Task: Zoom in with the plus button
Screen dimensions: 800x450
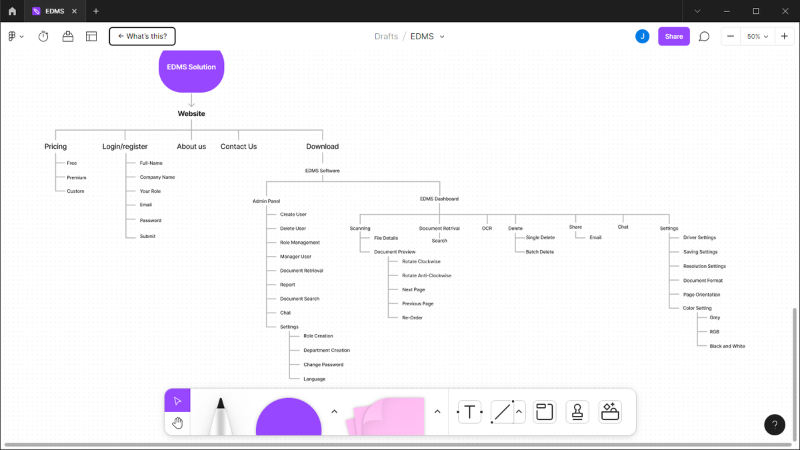Action: pyautogui.click(x=785, y=37)
